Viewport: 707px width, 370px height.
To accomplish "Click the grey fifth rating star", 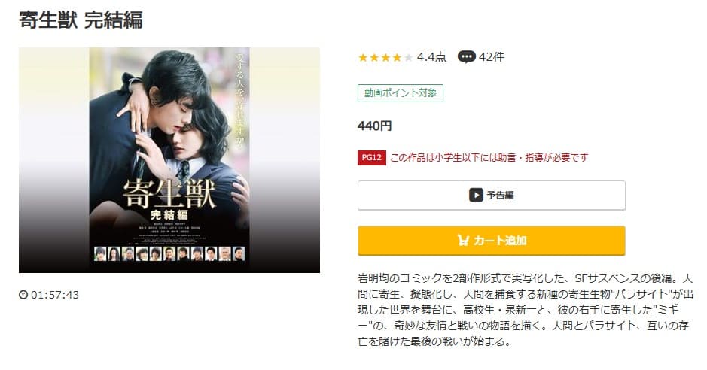I will [408, 57].
